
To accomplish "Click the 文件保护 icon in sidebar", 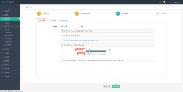I will (3, 53).
